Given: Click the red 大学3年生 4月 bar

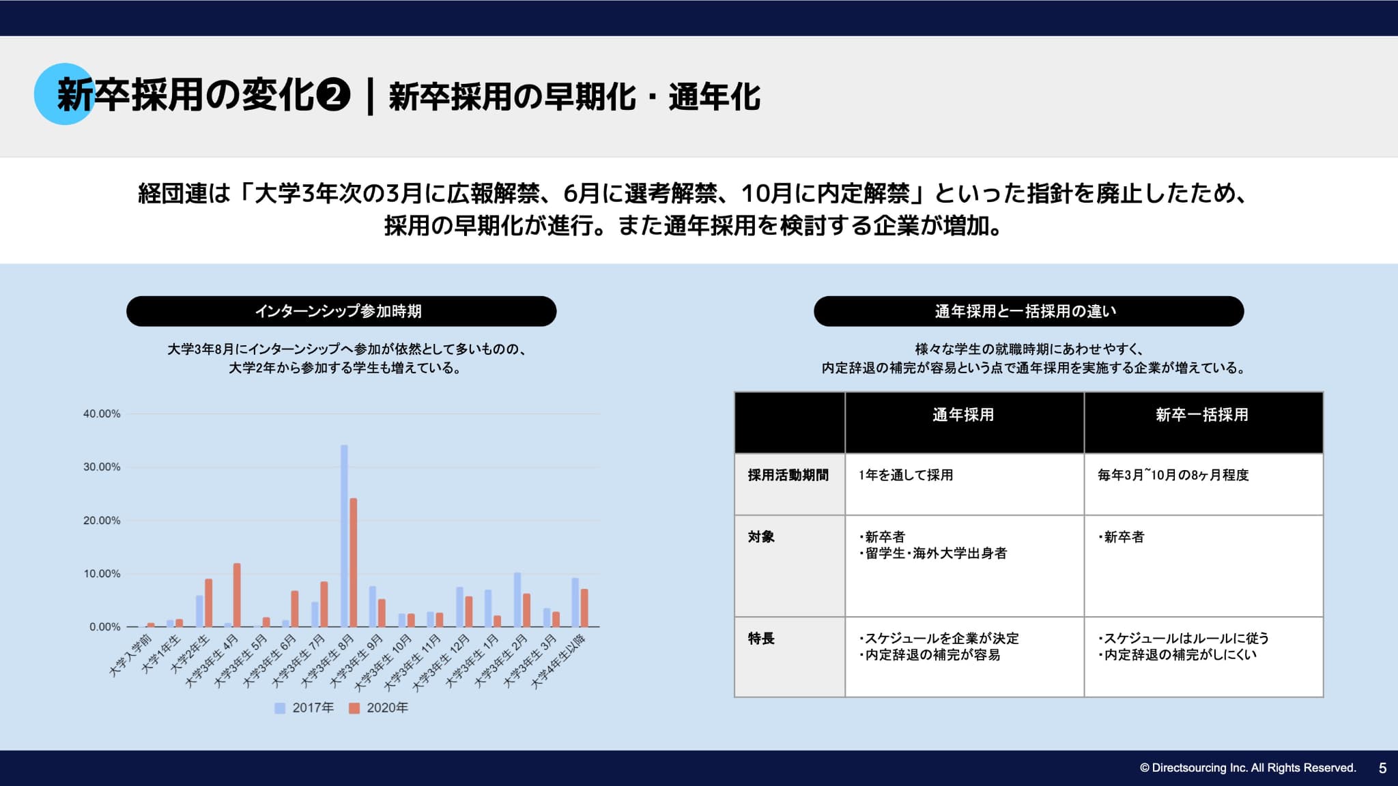Looking at the screenshot, I should (237, 595).
